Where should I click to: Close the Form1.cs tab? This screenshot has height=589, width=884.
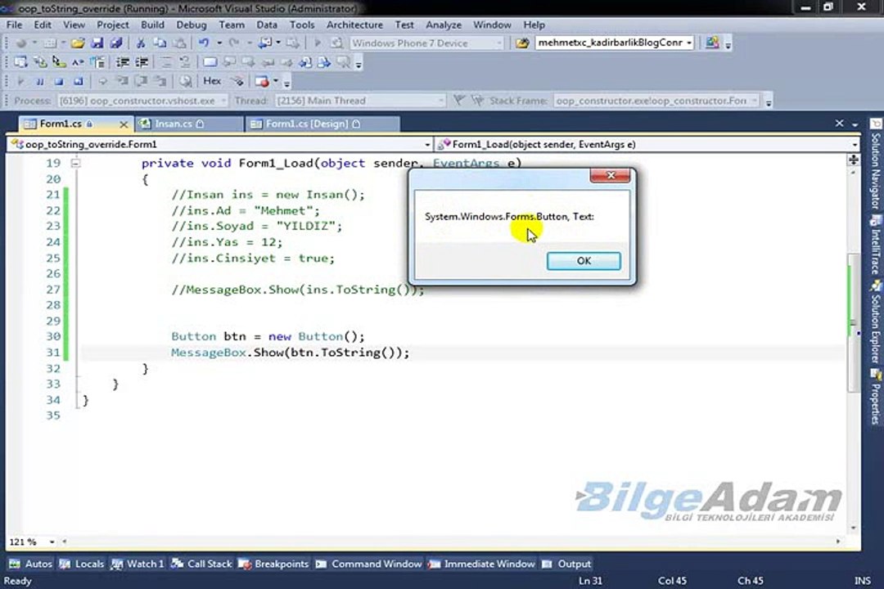pyautogui.click(x=124, y=124)
